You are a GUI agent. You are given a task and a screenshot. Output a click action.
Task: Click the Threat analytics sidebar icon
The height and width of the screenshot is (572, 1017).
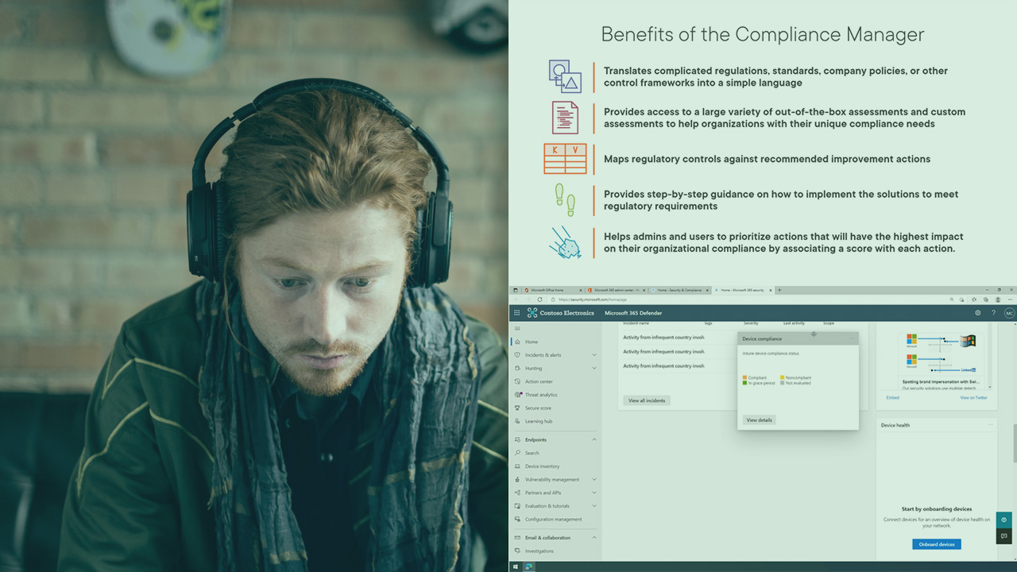[x=517, y=395]
